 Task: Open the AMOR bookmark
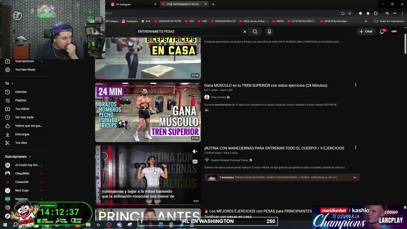[x=278, y=21]
